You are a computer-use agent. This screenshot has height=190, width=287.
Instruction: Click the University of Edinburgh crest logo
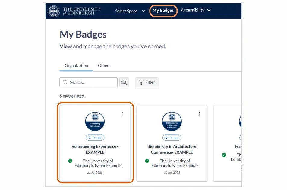coord(53,11)
